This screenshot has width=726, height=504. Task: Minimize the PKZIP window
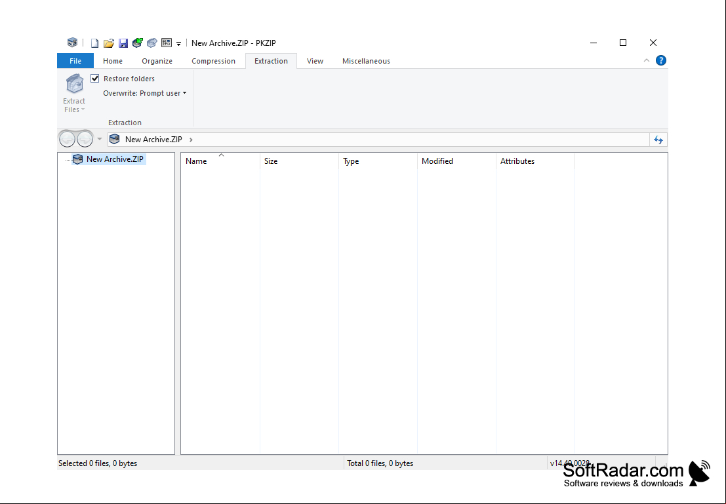594,43
